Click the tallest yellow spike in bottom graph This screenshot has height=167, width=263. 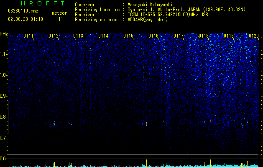(x=190, y=162)
